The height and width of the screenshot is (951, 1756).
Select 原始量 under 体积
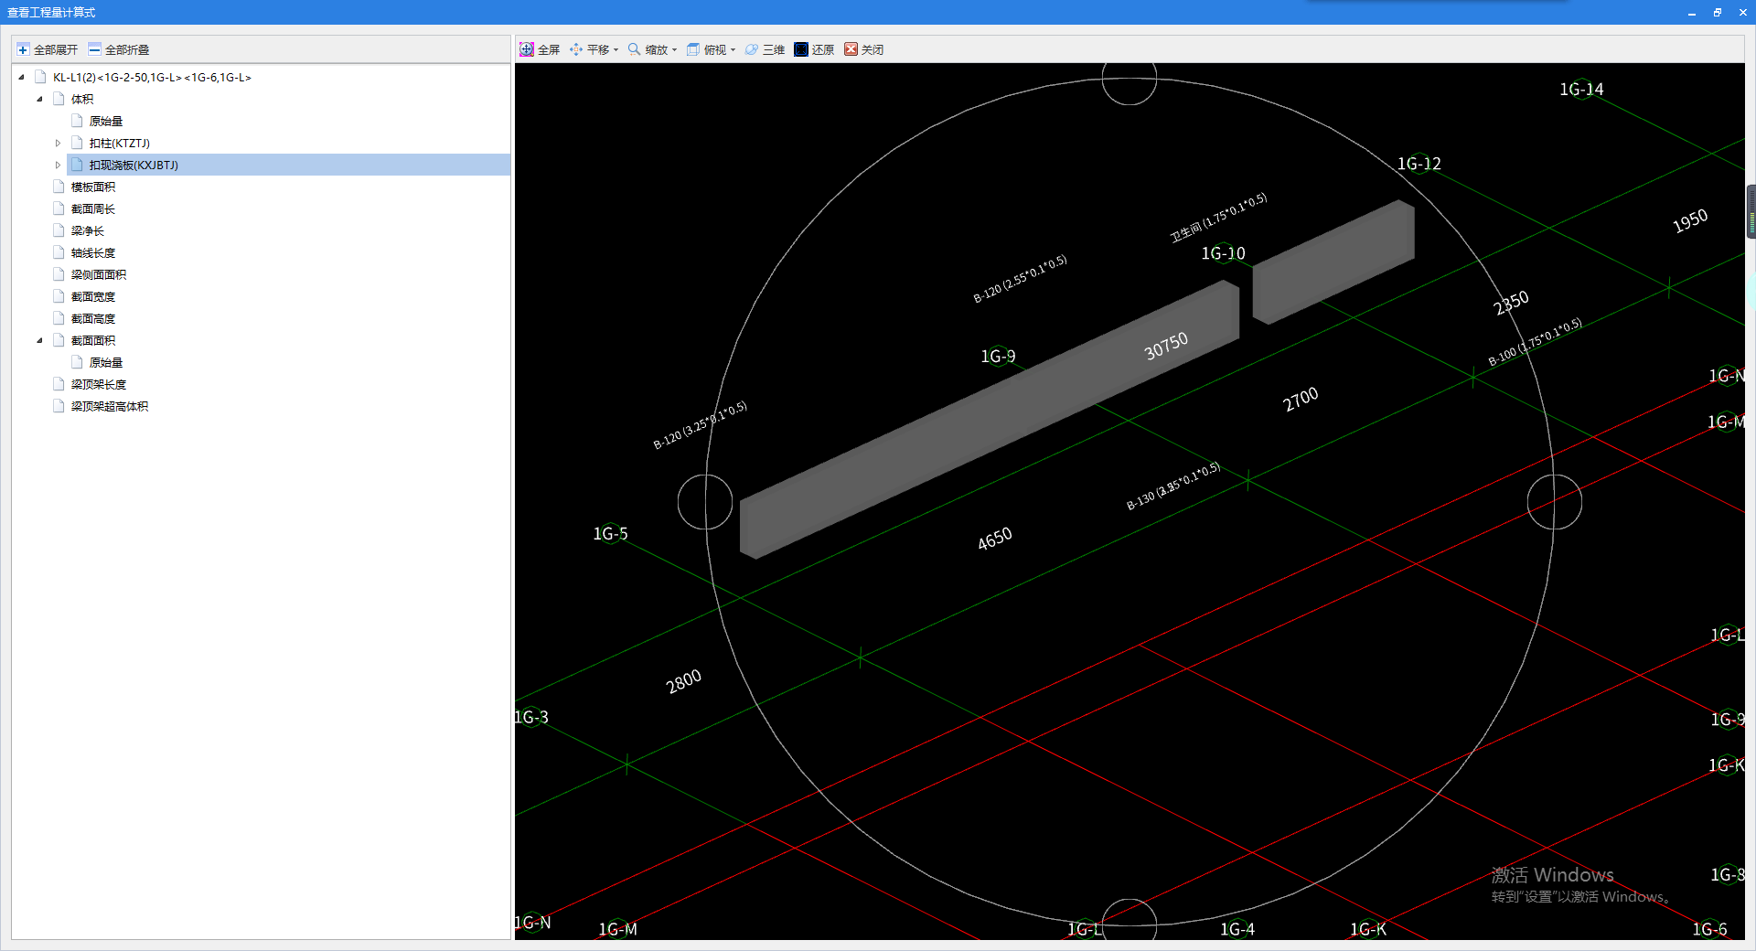coord(106,121)
